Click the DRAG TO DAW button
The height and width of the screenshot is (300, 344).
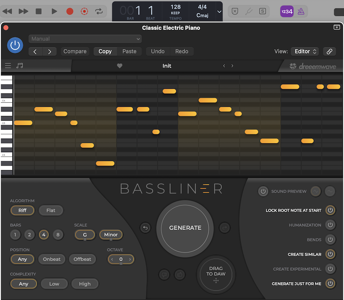(x=216, y=274)
